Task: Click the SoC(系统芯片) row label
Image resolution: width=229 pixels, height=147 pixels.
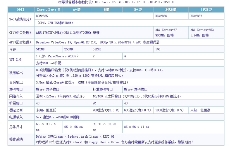Action: point(21,19)
